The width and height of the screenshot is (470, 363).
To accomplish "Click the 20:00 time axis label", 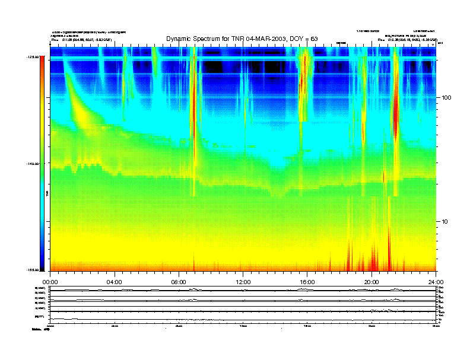I will pyautogui.click(x=371, y=282).
